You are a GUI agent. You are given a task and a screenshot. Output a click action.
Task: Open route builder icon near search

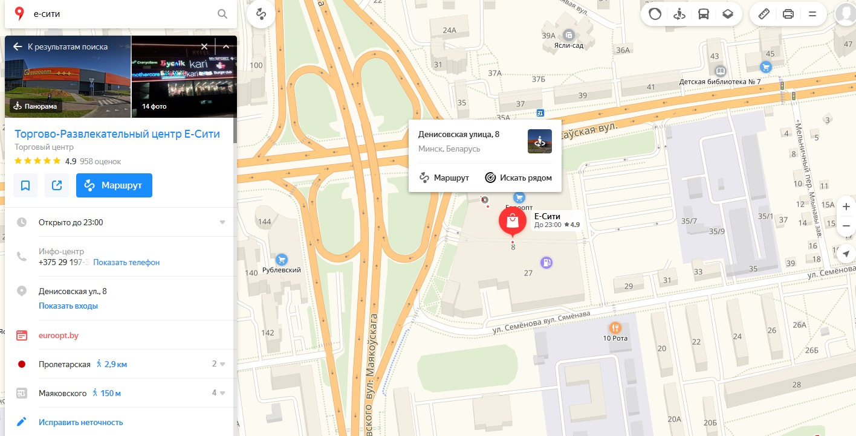(261, 14)
